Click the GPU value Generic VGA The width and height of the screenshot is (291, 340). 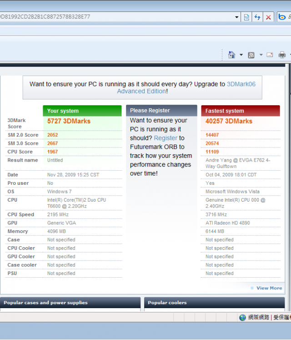click(x=61, y=223)
